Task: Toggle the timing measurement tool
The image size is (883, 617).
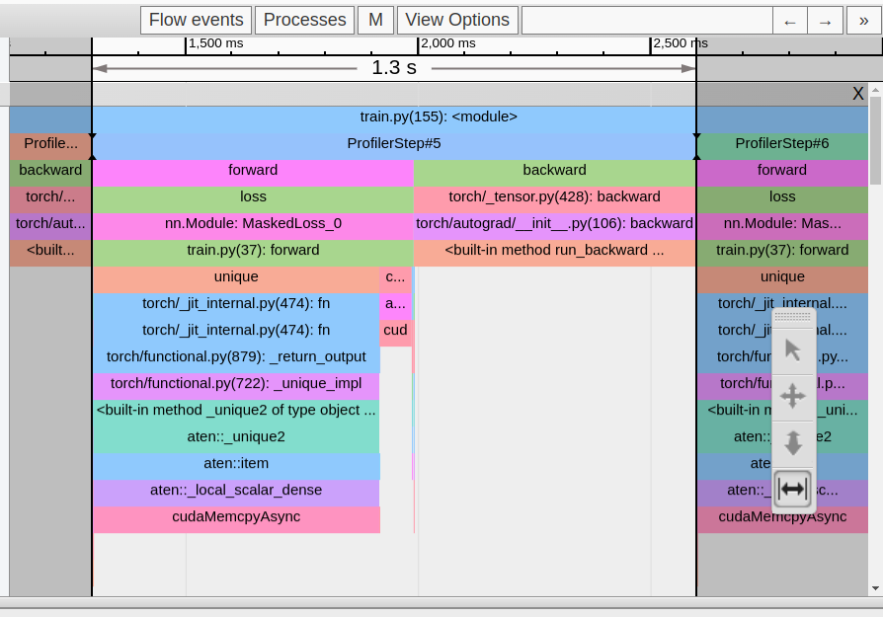Action: pyautogui.click(x=792, y=489)
